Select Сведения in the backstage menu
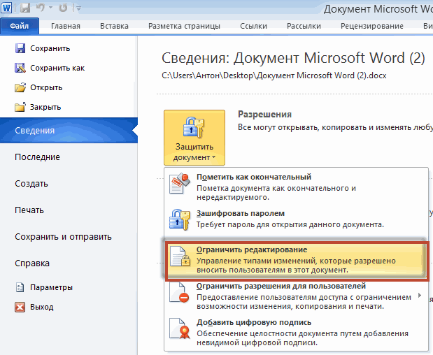 [69, 130]
